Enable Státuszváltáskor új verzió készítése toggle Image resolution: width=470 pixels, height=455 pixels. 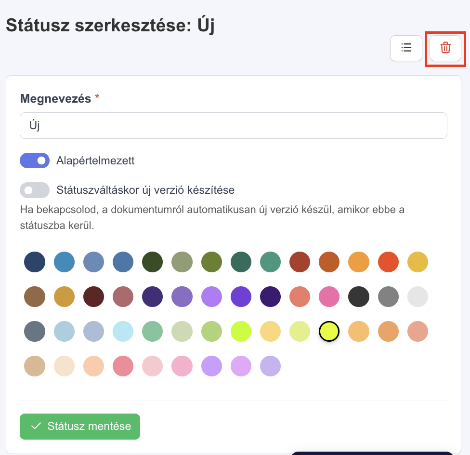tap(35, 190)
